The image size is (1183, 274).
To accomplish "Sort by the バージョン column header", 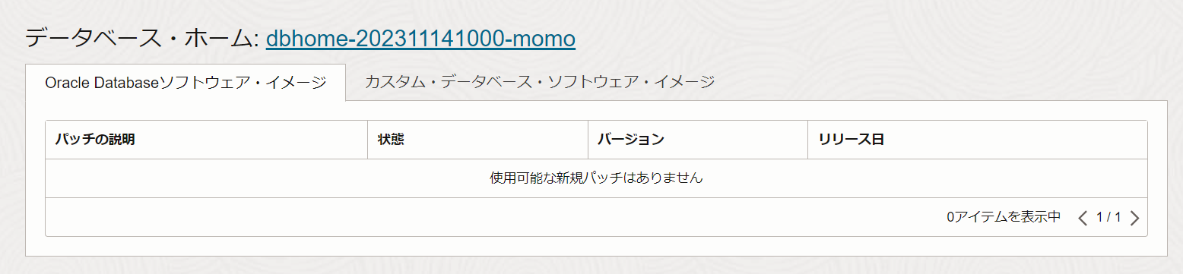I will click(x=630, y=140).
